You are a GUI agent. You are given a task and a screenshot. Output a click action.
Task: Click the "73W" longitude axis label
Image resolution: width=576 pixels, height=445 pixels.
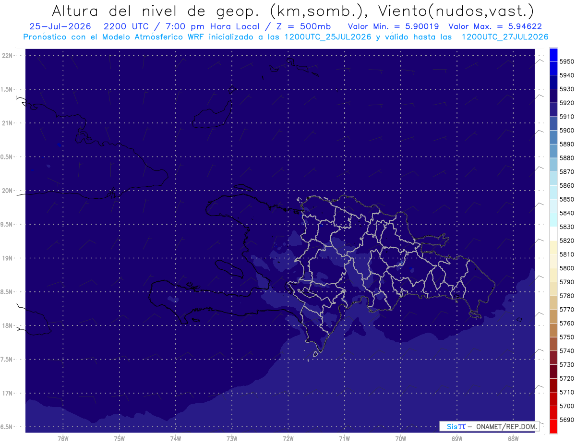coord(232,439)
